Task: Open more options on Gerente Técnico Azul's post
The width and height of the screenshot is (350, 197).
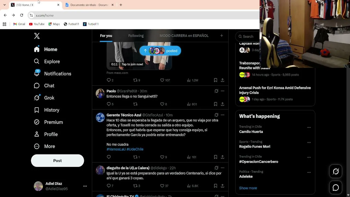Action: tap(223, 115)
